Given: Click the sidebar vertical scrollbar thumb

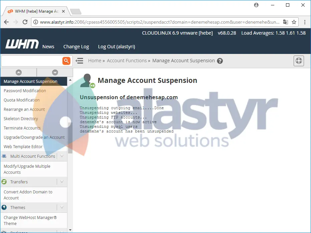Looking at the screenshot, I should click(x=70, y=138).
